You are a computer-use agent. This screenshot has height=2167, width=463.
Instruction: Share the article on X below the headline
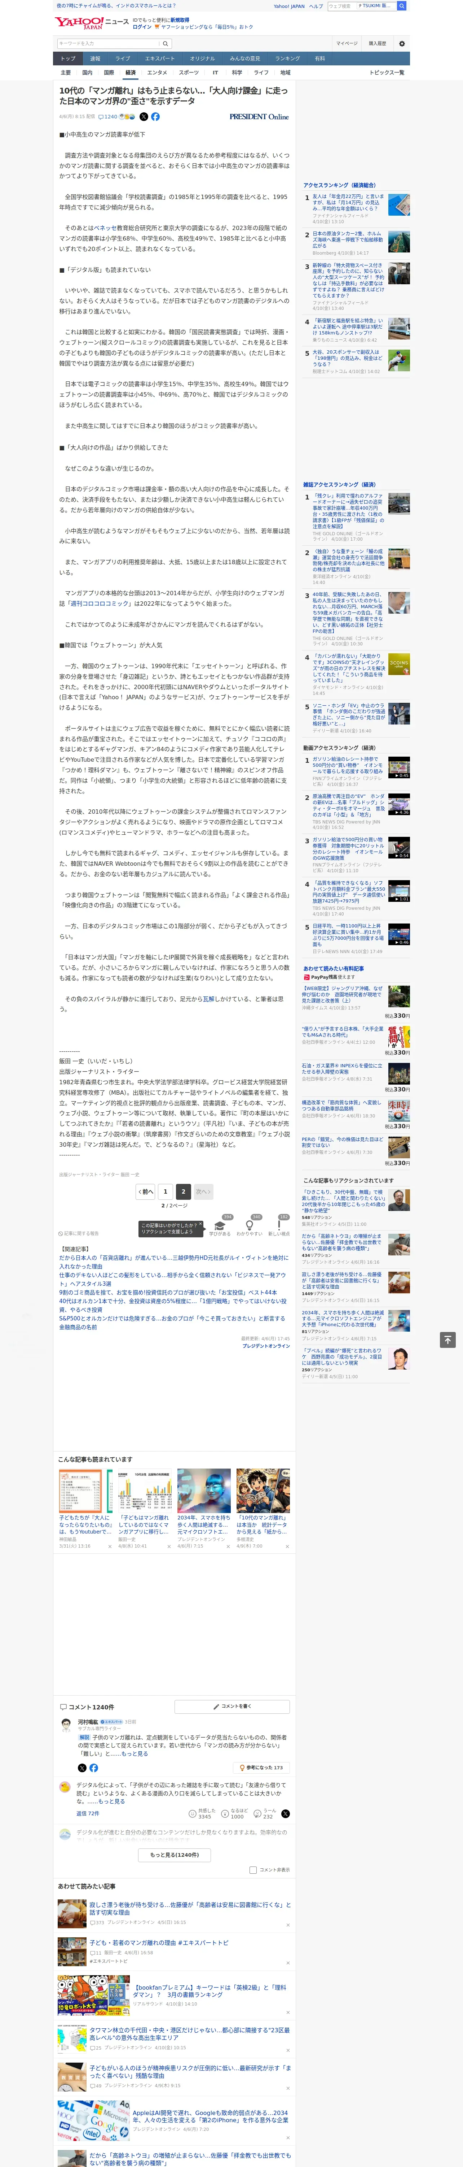[144, 117]
